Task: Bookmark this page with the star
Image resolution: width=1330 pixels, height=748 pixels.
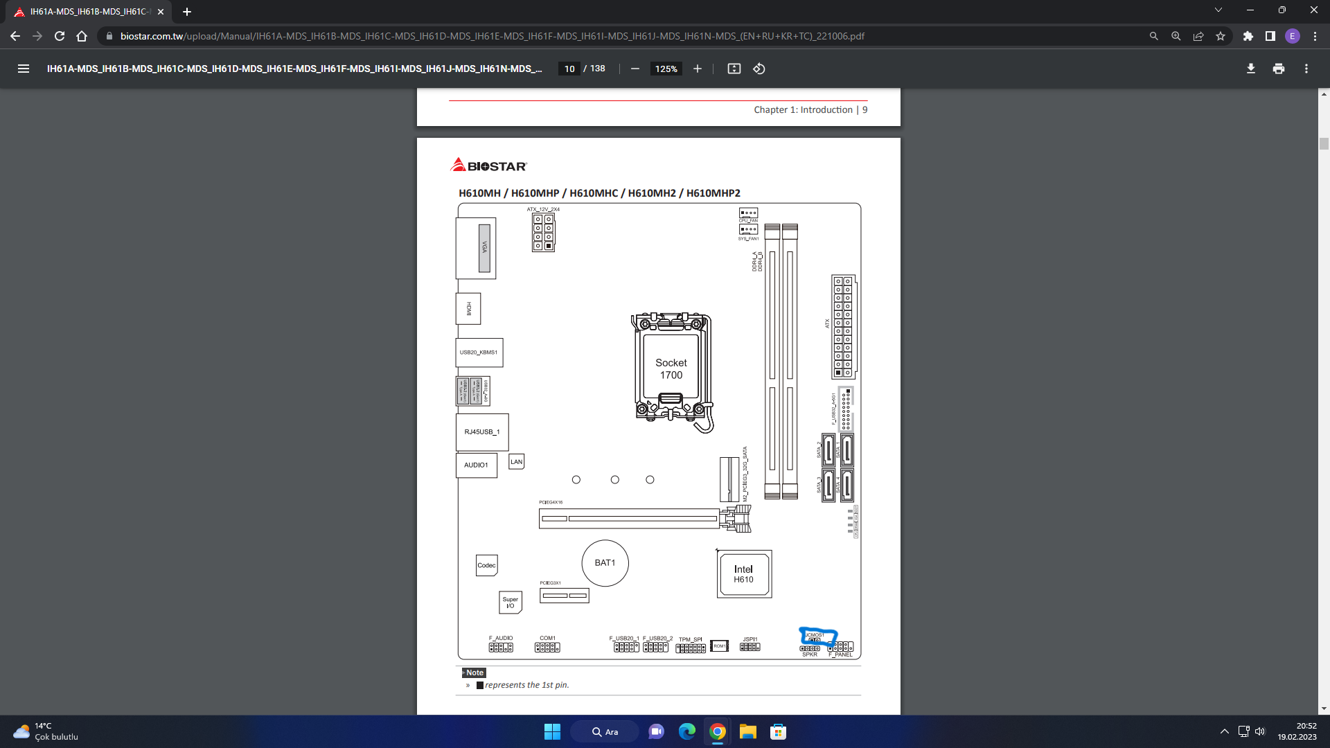Action: tap(1220, 36)
